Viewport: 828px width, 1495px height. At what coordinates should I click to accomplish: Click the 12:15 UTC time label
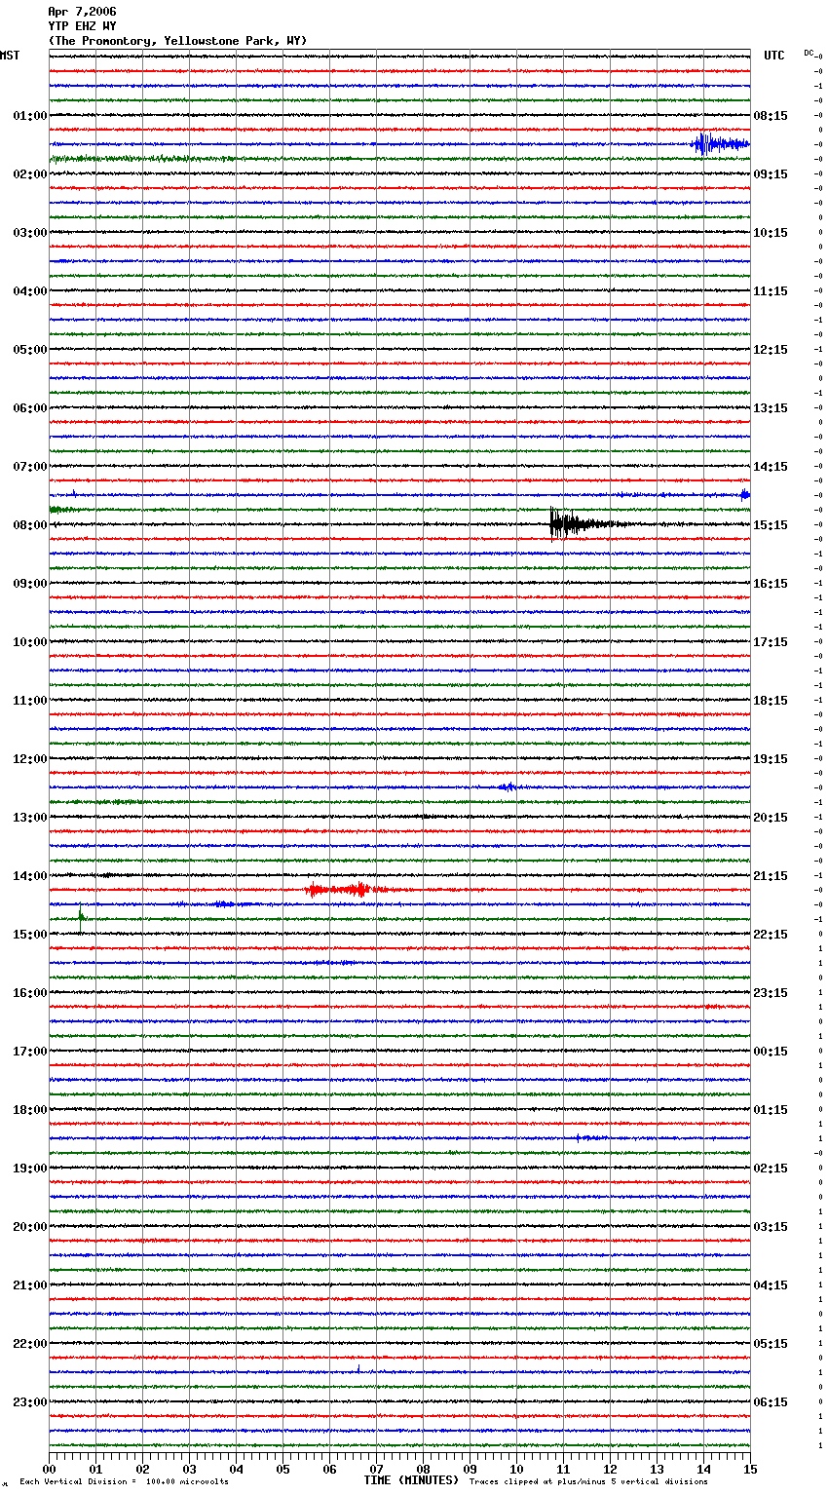(771, 350)
